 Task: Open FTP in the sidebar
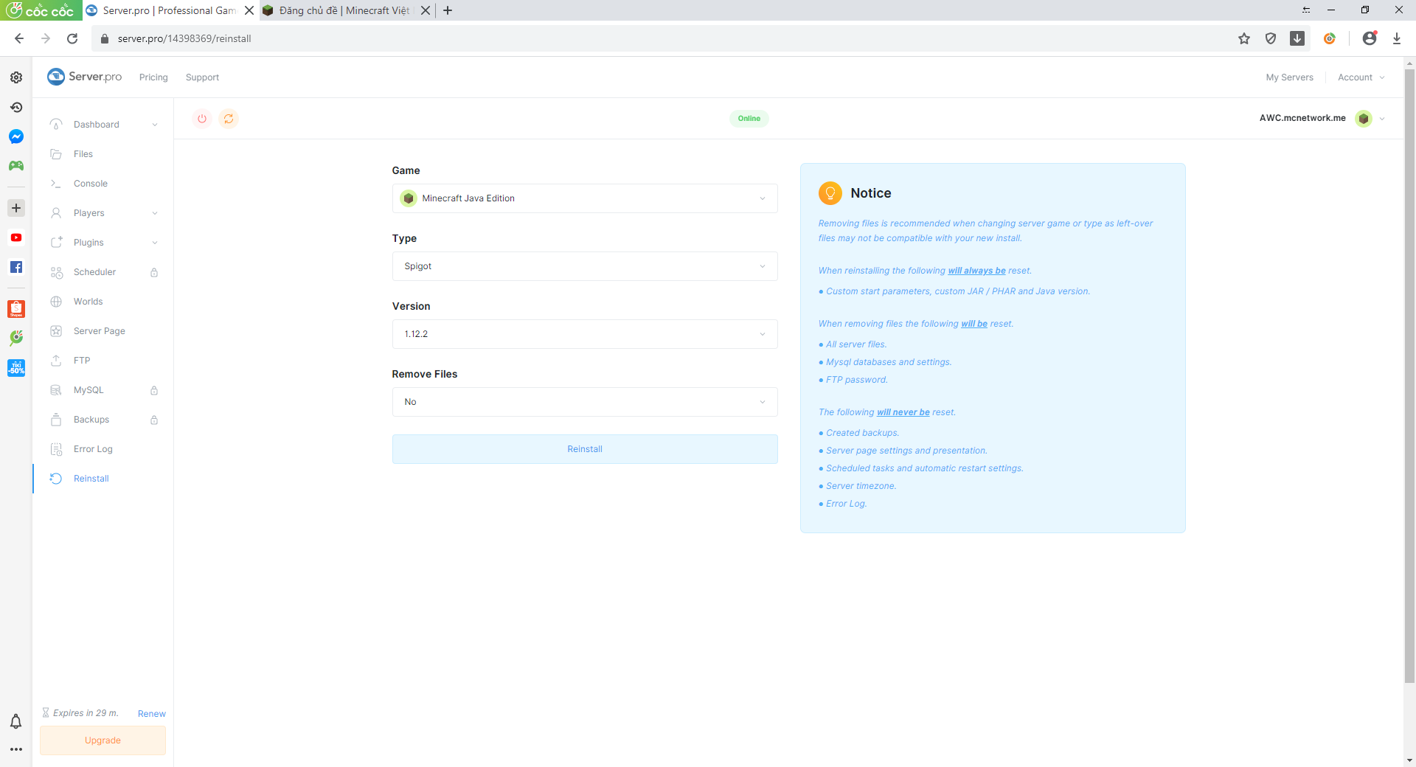(x=82, y=361)
